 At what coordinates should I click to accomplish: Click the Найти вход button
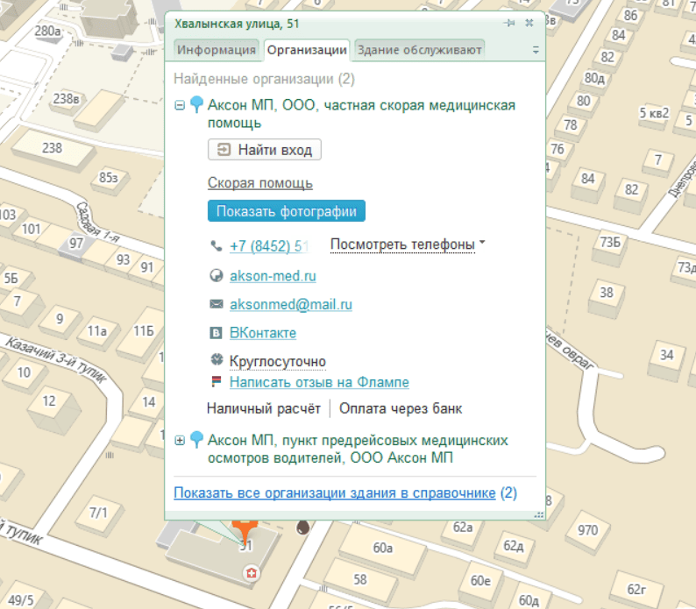tap(265, 150)
